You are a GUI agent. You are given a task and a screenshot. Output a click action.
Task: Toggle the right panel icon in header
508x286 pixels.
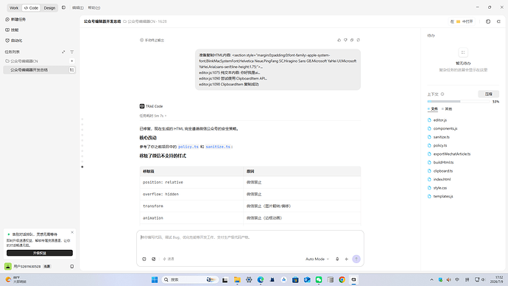(498, 21)
